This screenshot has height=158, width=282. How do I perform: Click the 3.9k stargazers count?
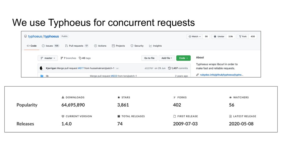[231, 36]
